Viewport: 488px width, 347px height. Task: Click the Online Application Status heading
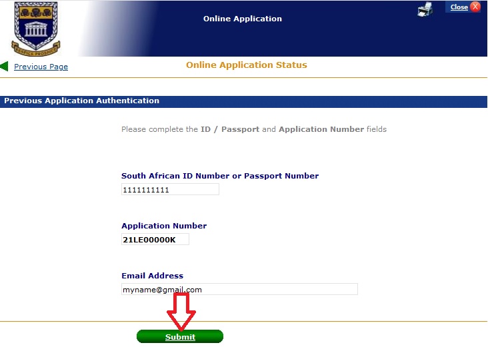pos(247,65)
